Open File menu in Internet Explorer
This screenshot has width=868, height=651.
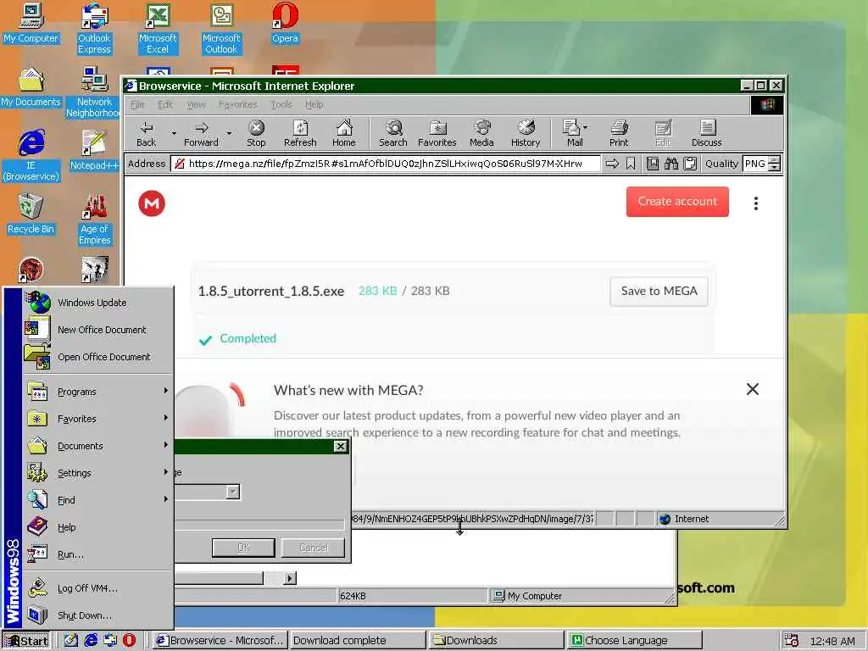(137, 104)
